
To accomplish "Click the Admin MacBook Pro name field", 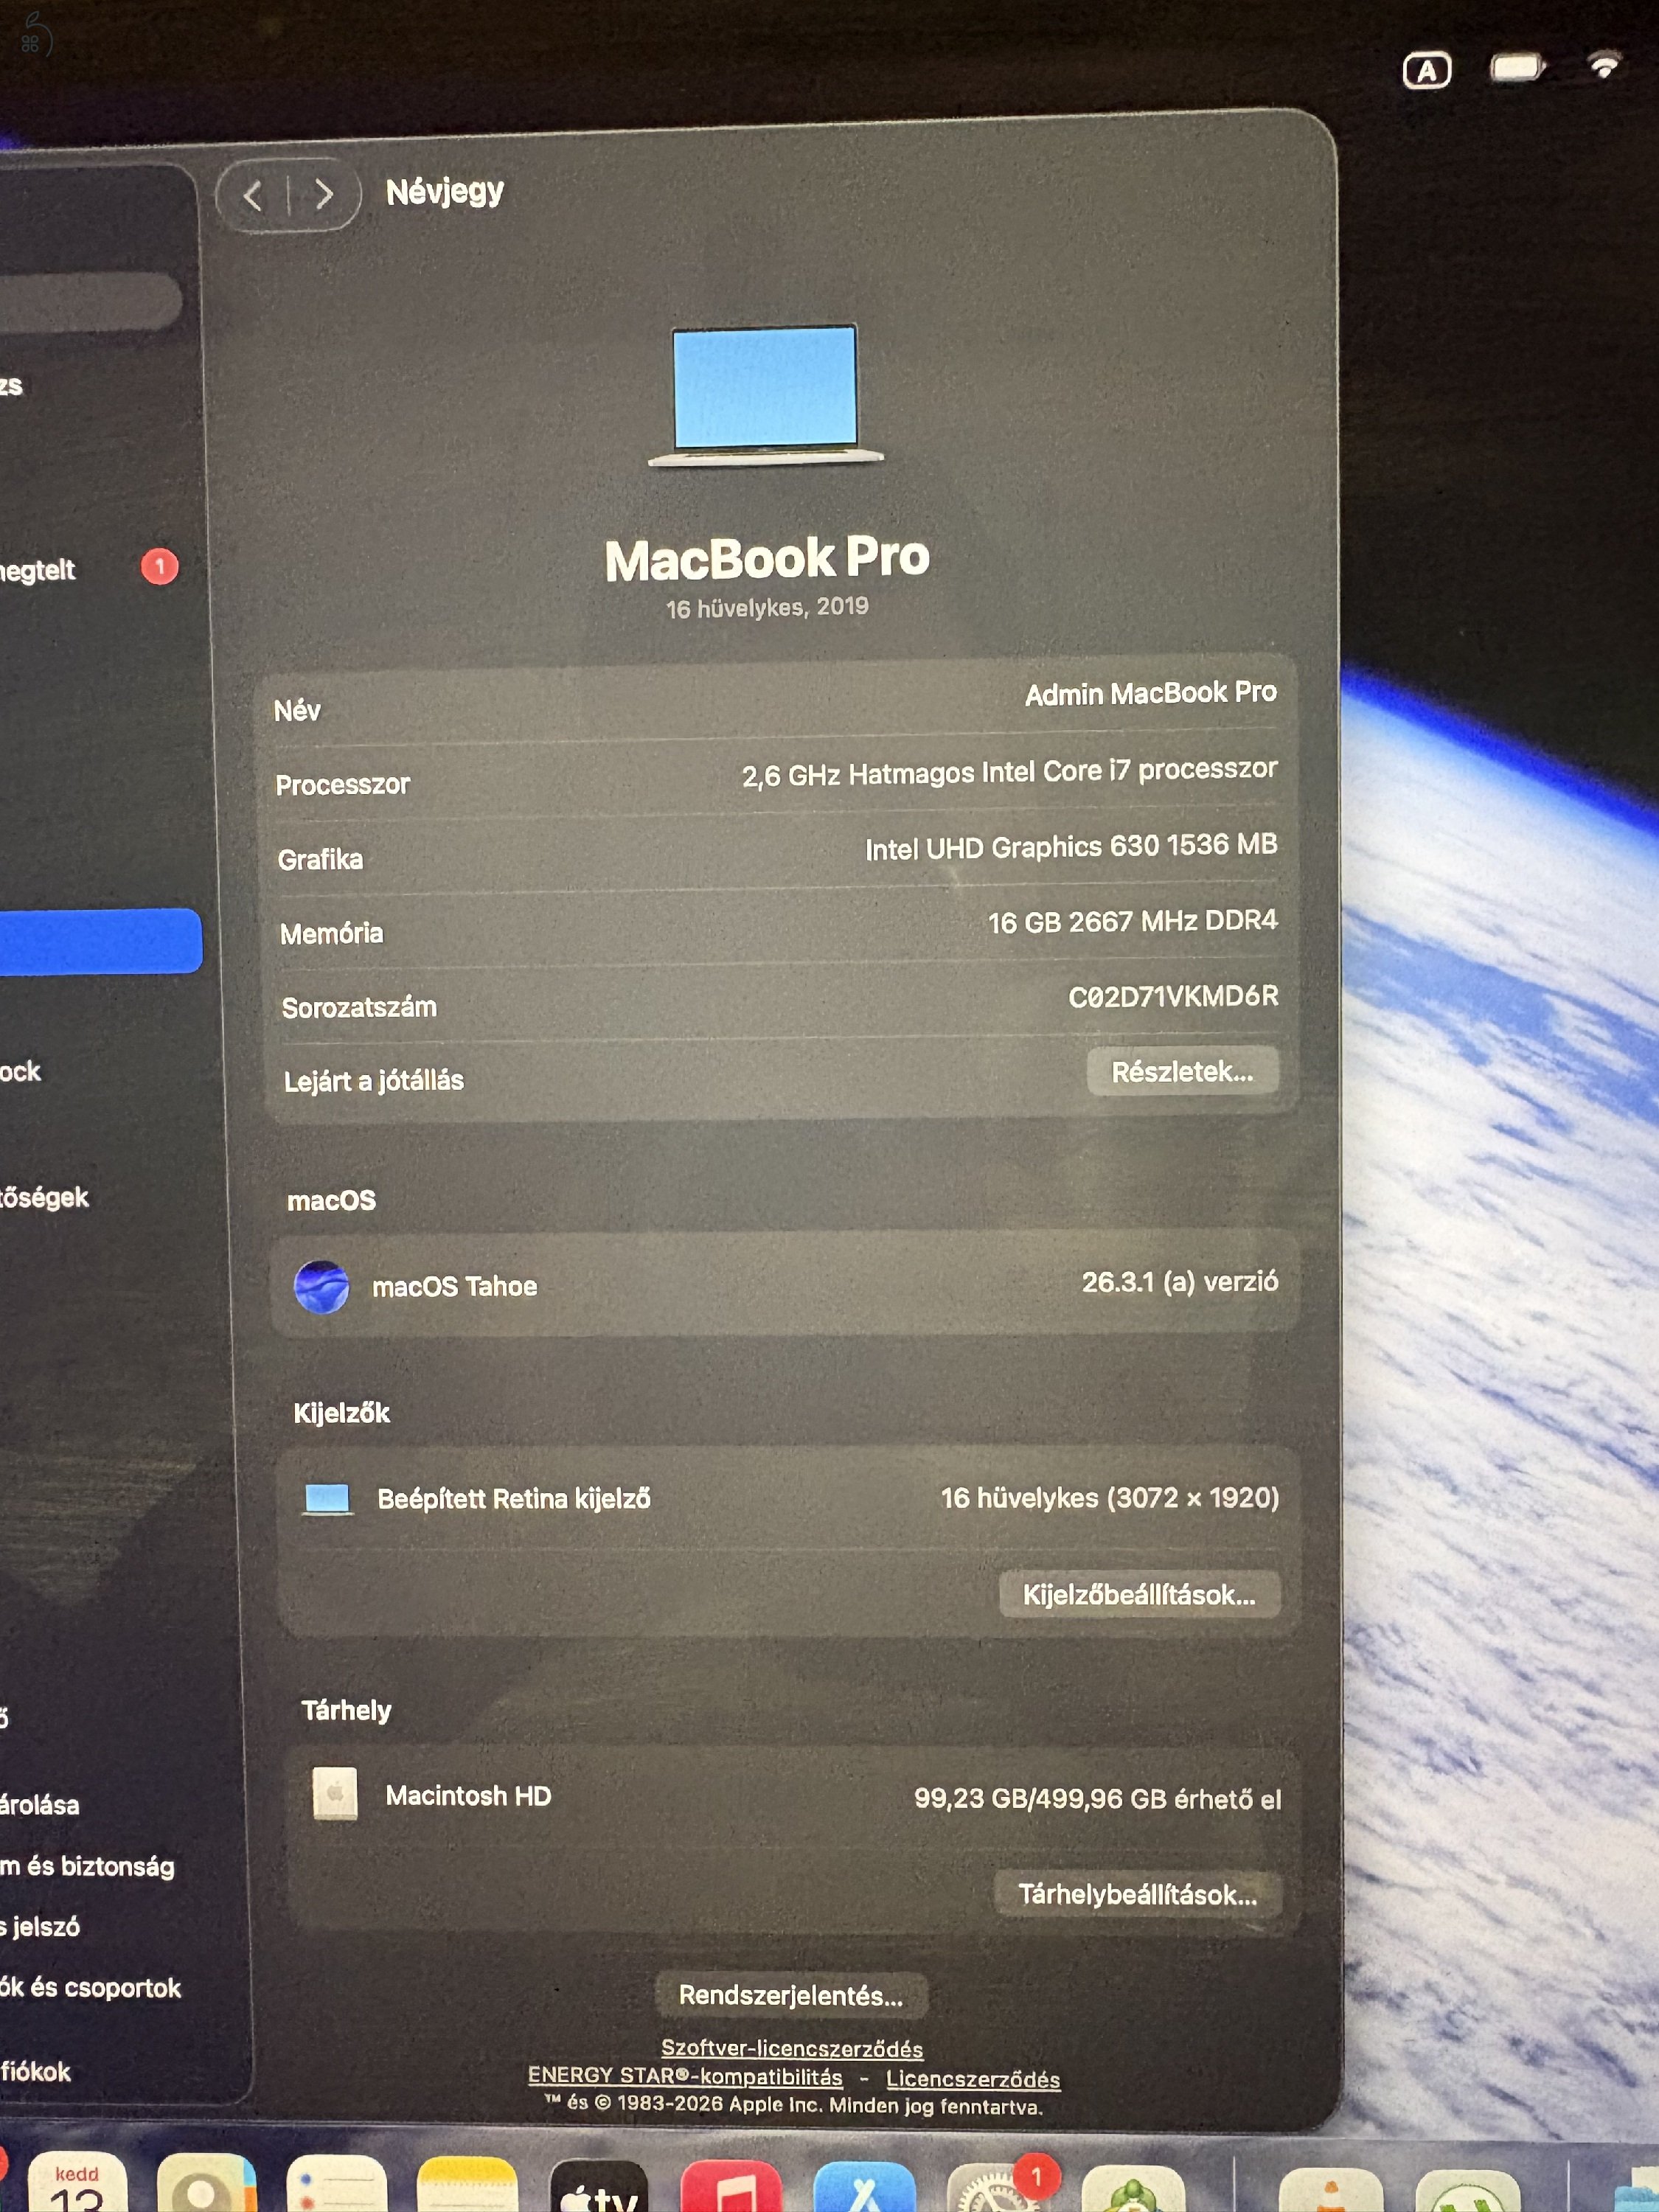I will click(1151, 694).
